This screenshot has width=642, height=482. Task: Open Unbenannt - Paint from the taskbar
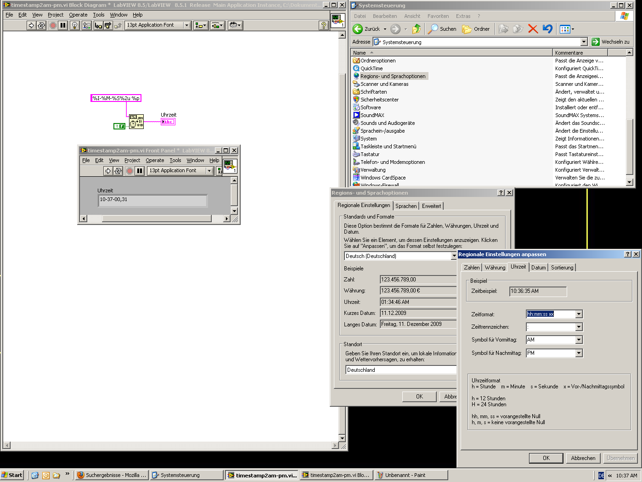(411, 475)
